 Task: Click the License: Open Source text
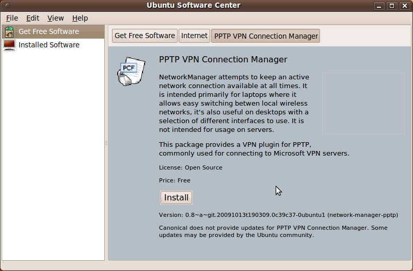tap(190, 167)
